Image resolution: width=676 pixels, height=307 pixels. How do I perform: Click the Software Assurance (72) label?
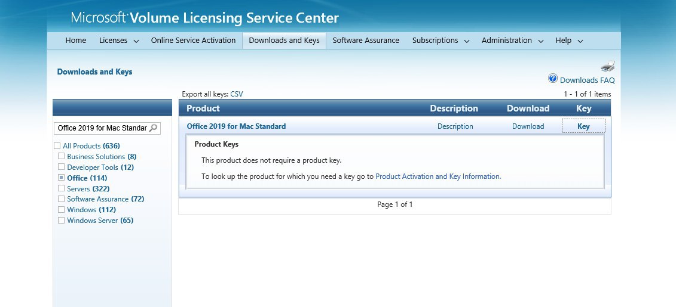coord(106,199)
